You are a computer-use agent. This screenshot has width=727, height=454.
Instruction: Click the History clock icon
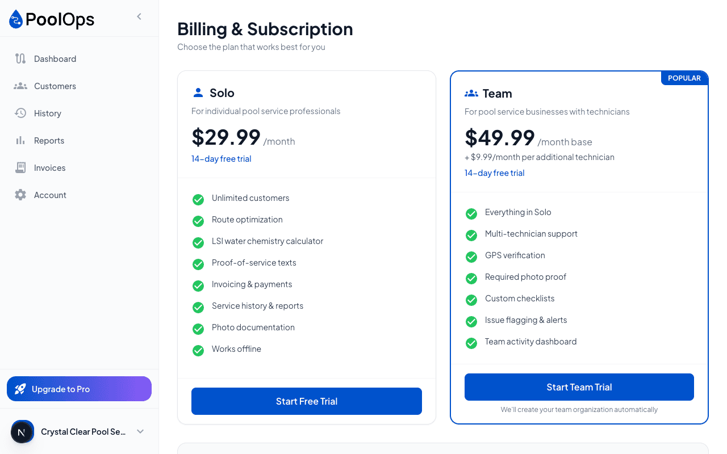20,113
